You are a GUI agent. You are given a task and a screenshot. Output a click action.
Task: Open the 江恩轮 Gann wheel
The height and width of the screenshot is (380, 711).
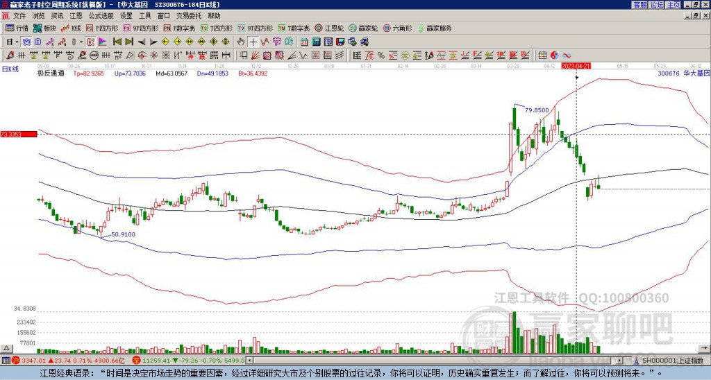pyautogui.click(x=330, y=28)
